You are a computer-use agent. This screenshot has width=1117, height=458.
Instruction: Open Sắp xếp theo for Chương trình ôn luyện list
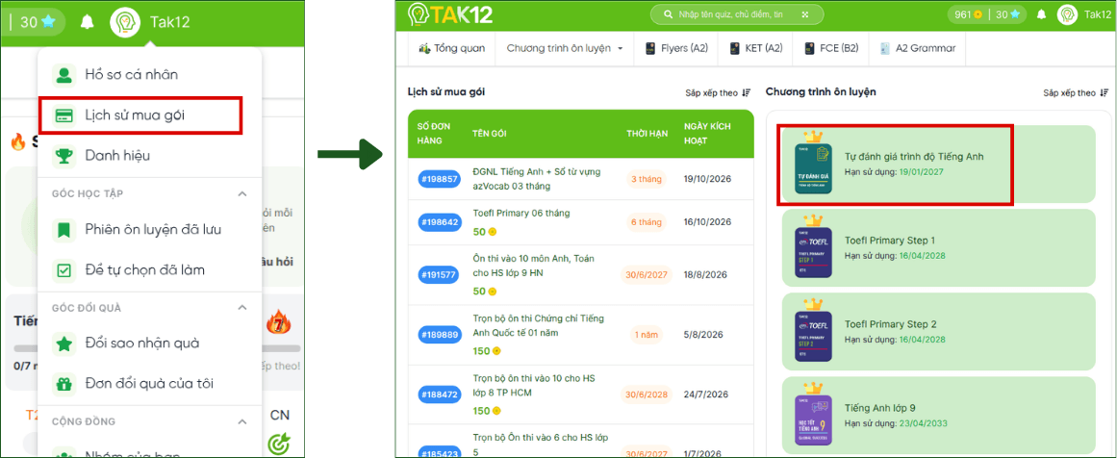[x=1076, y=92]
